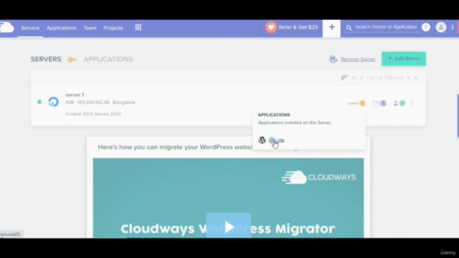
Task: Click the Cloudways cloud logo
Action: coord(6,27)
